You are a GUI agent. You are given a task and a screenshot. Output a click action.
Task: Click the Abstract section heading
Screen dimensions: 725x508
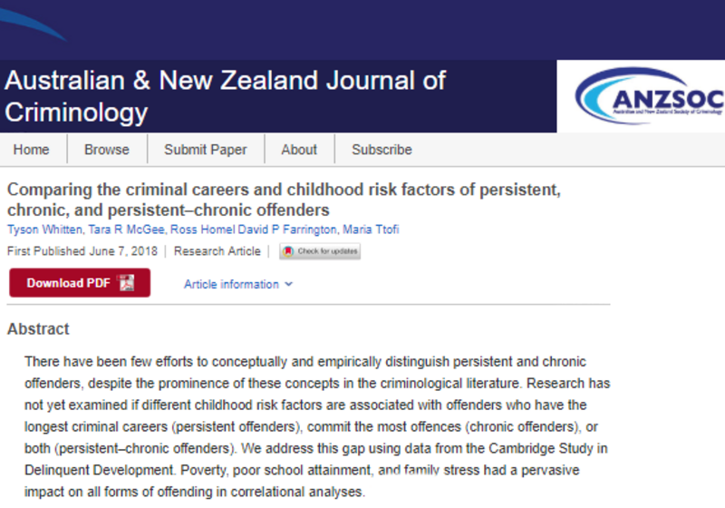point(38,329)
